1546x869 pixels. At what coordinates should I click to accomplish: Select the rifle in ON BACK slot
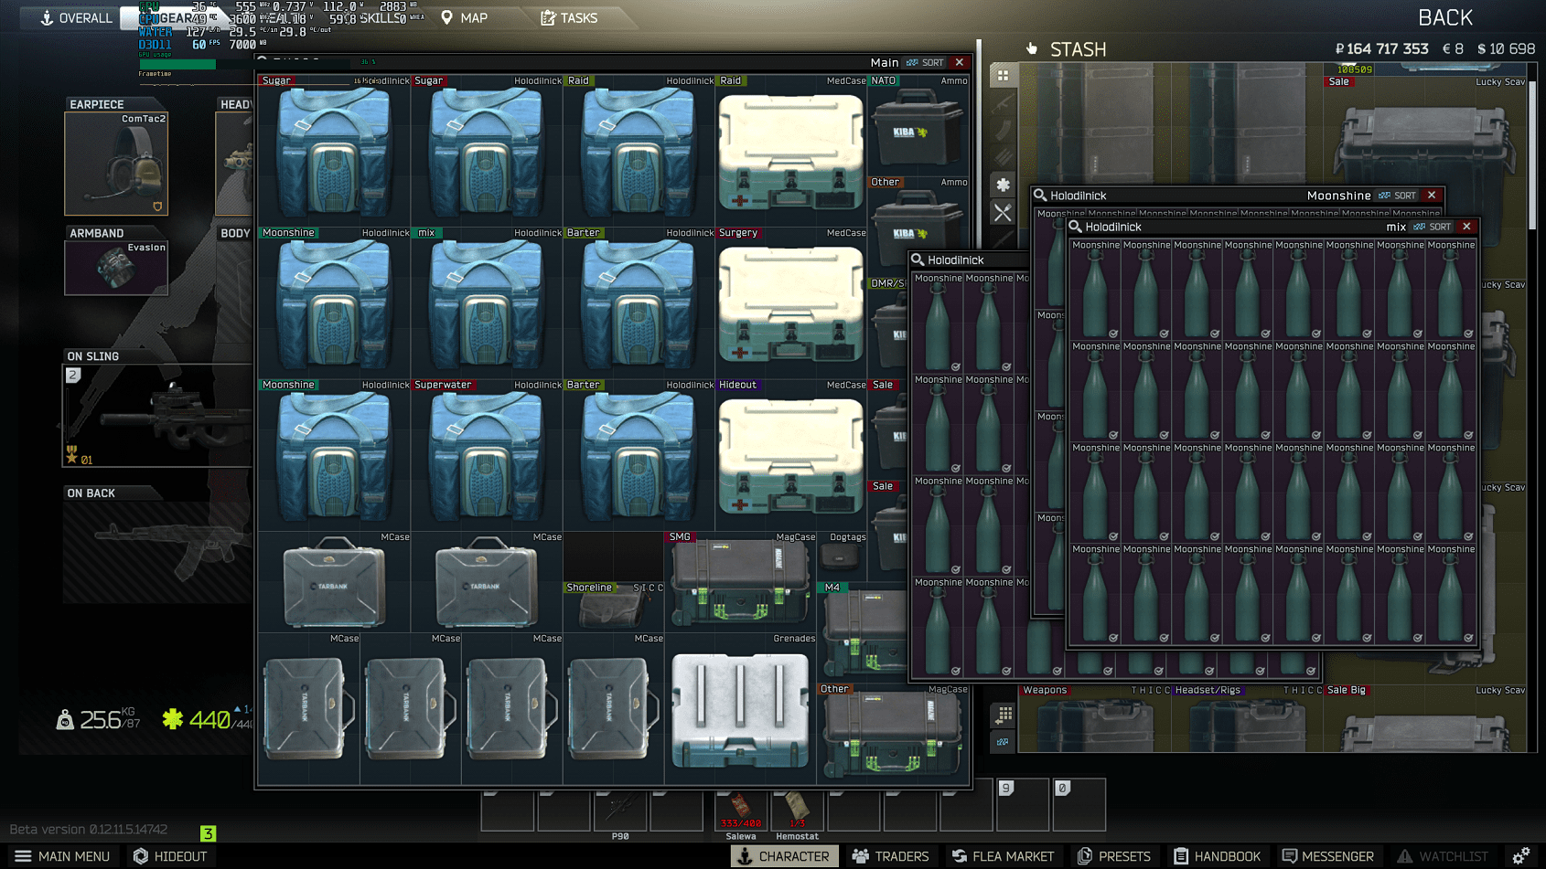click(x=157, y=552)
